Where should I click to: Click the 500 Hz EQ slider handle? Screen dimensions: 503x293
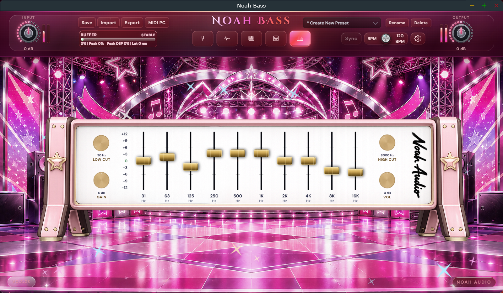click(x=238, y=153)
